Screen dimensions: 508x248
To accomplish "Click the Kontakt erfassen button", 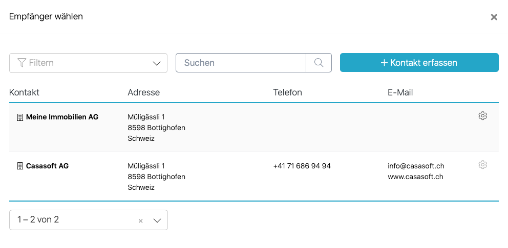I will pyautogui.click(x=419, y=63).
